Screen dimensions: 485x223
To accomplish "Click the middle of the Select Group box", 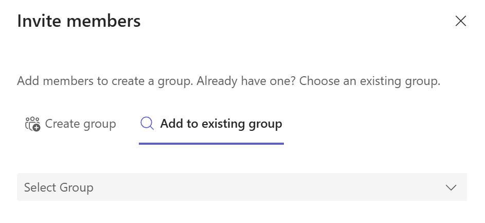I will [x=242, y=187].
